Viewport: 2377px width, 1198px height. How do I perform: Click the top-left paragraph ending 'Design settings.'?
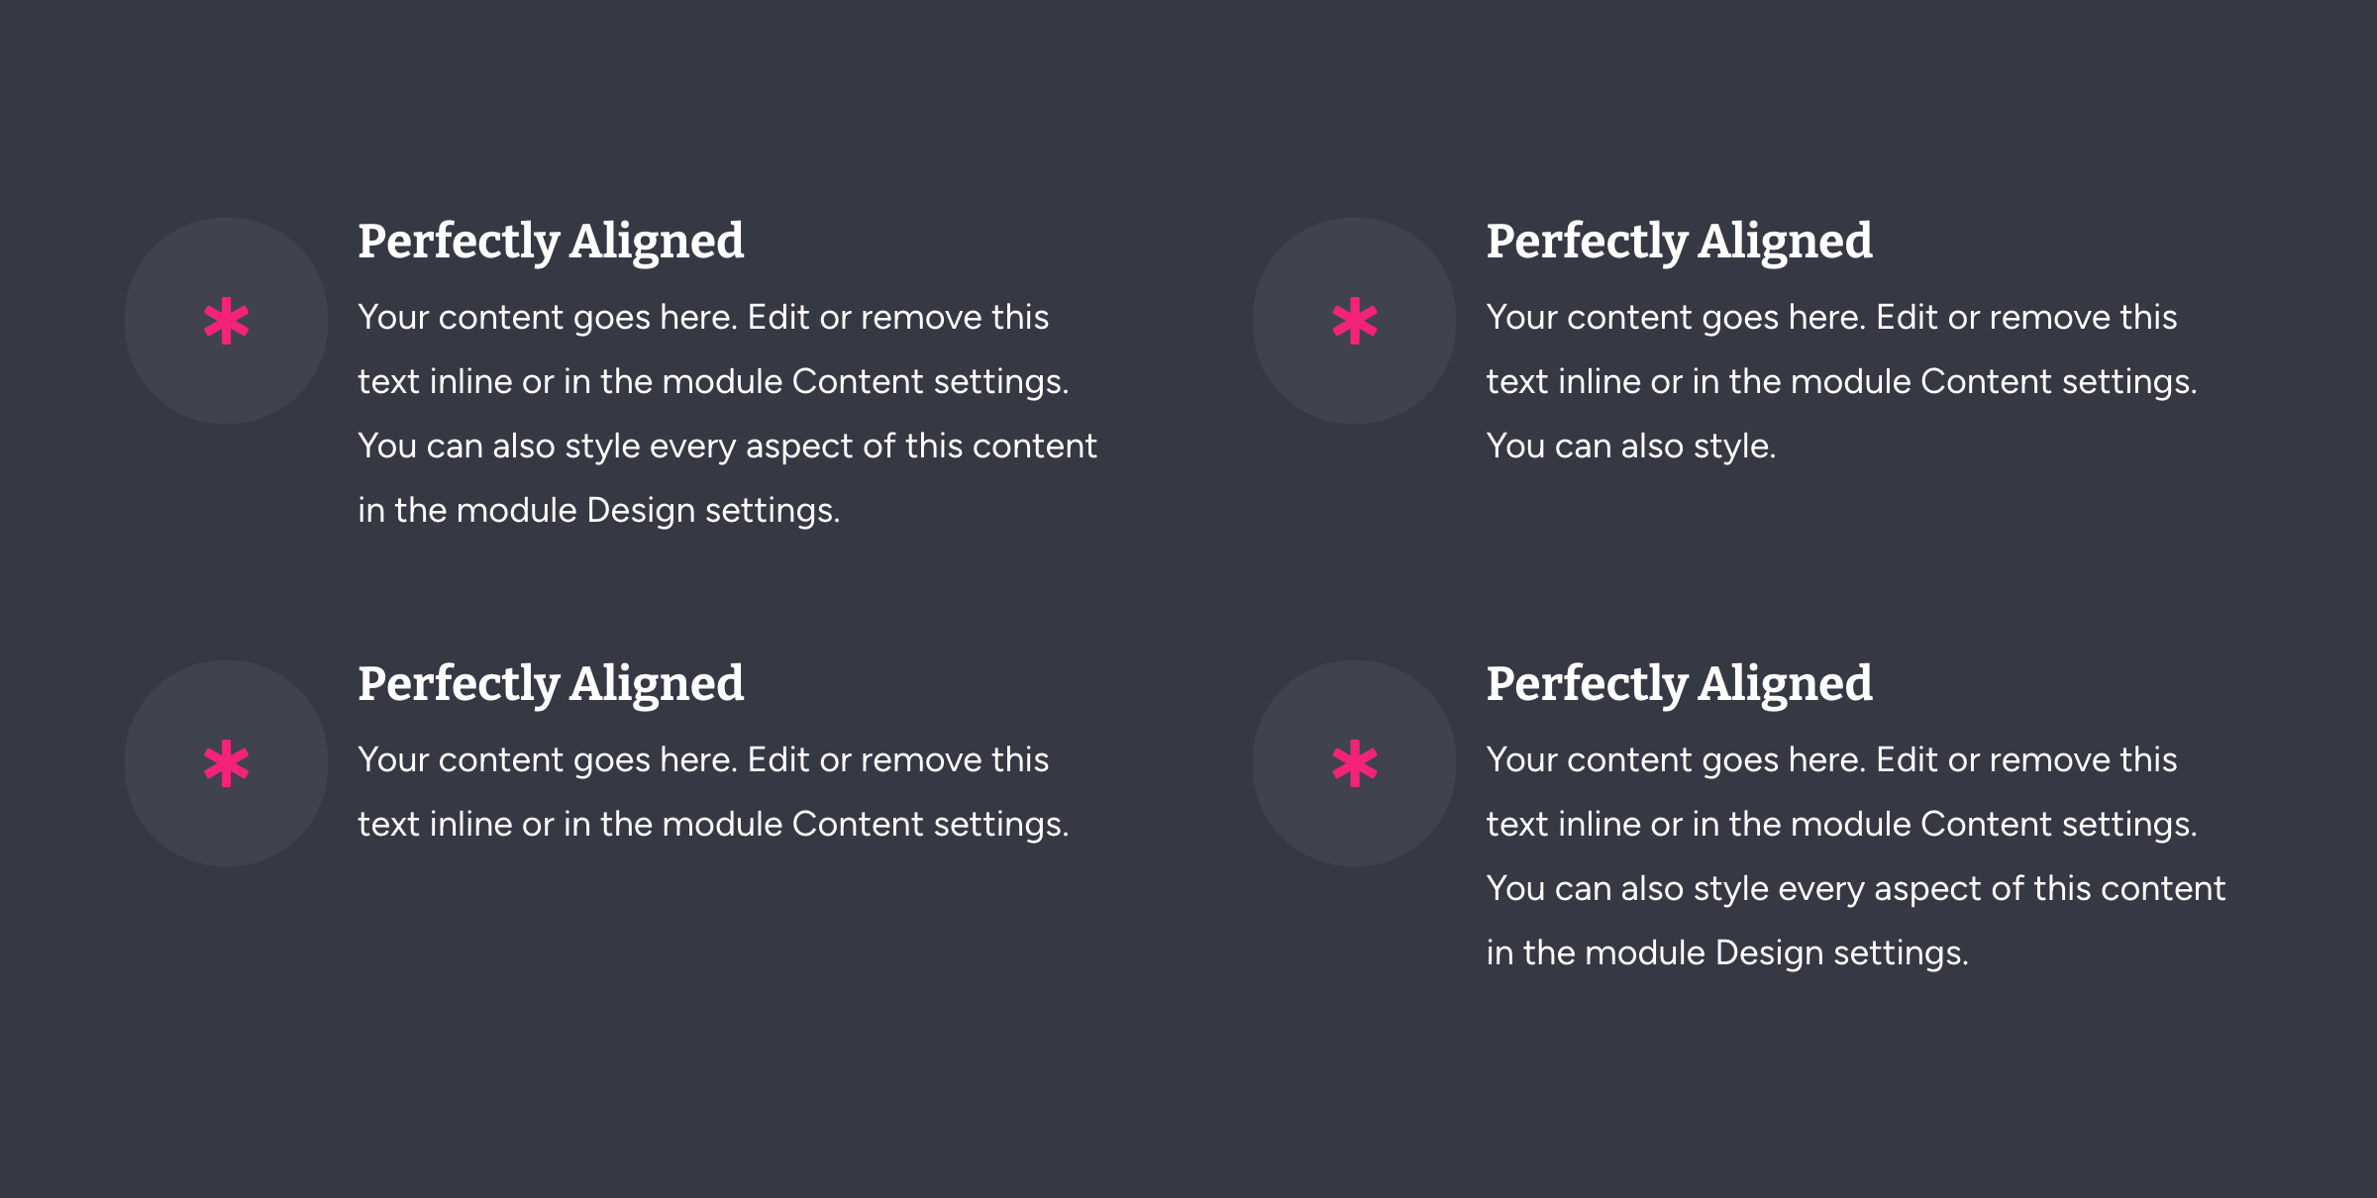coord(728,414)
